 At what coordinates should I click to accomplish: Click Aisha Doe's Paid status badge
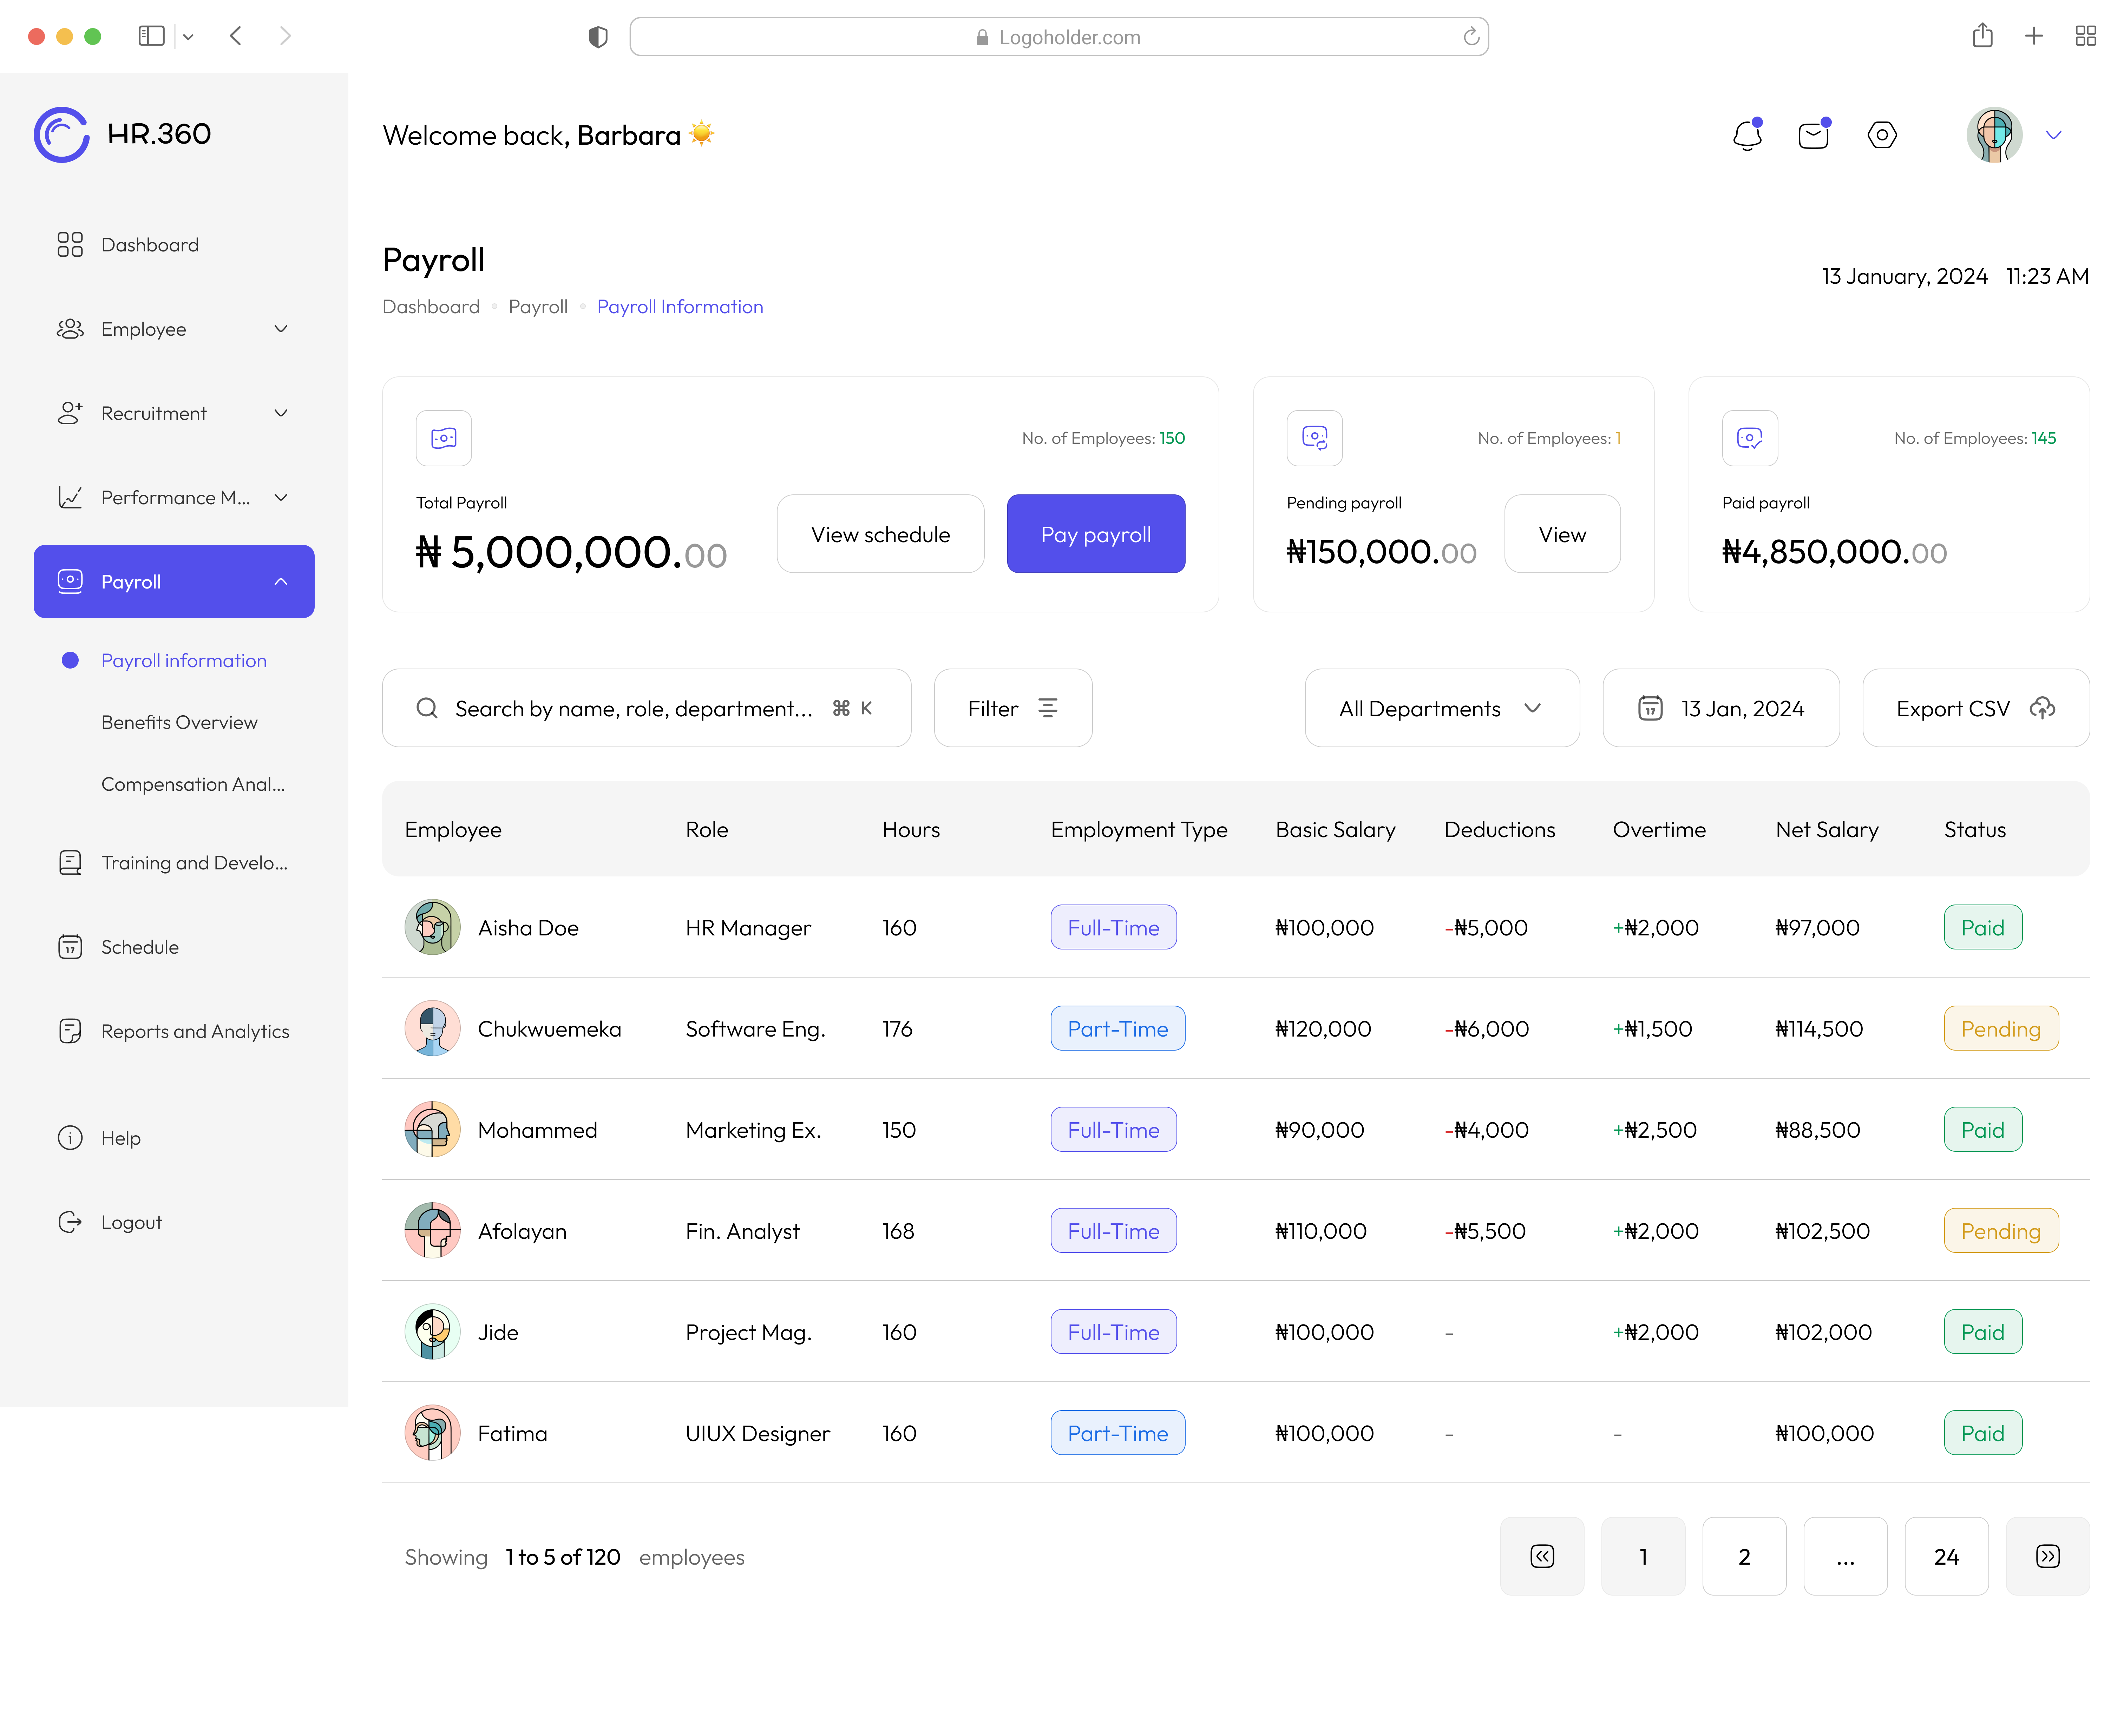[1983, 927]
